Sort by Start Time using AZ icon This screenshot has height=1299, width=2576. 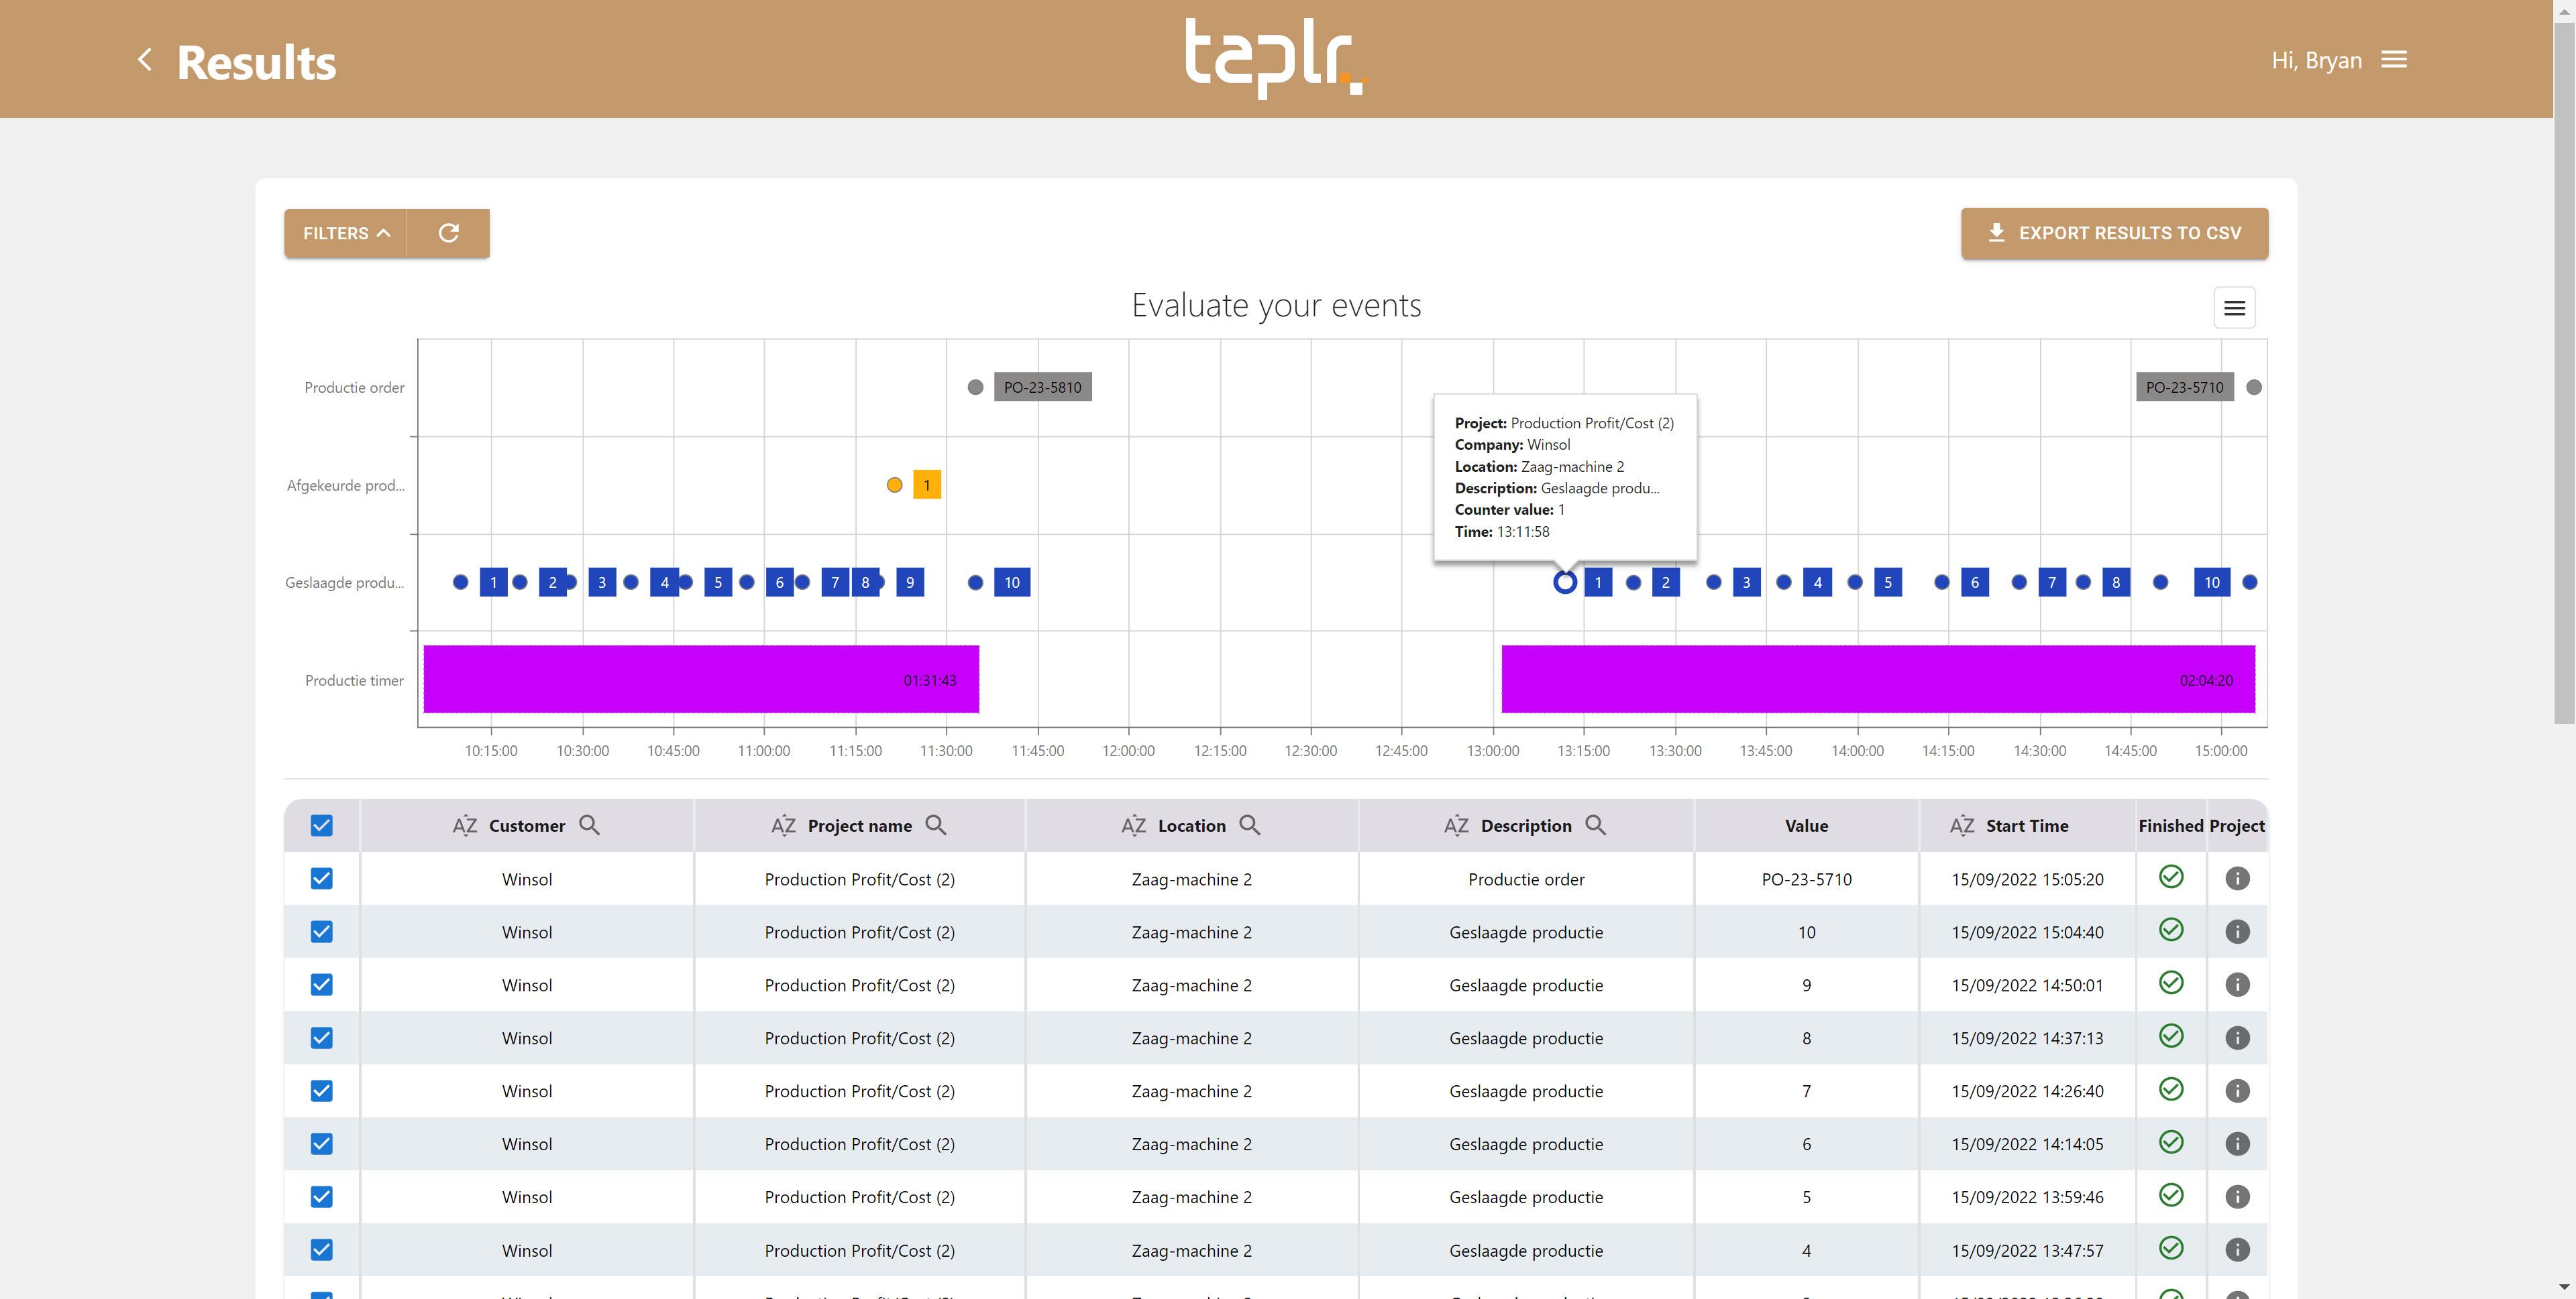click(x=1961, y=825)
